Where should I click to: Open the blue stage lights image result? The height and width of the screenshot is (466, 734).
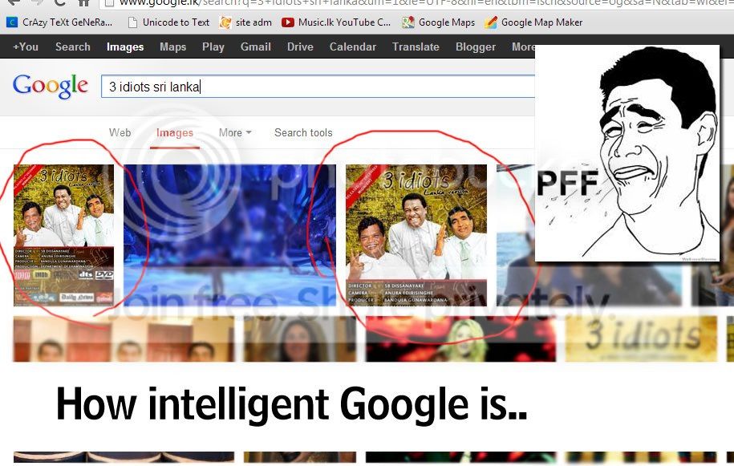pos(229,235)
